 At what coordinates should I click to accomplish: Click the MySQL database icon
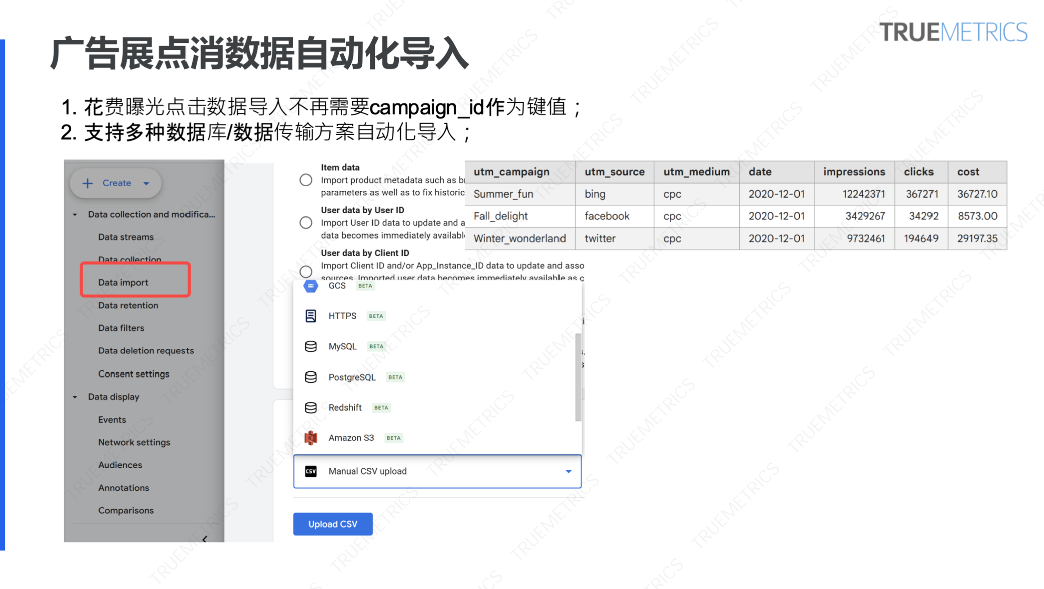(x=311, y=346)
